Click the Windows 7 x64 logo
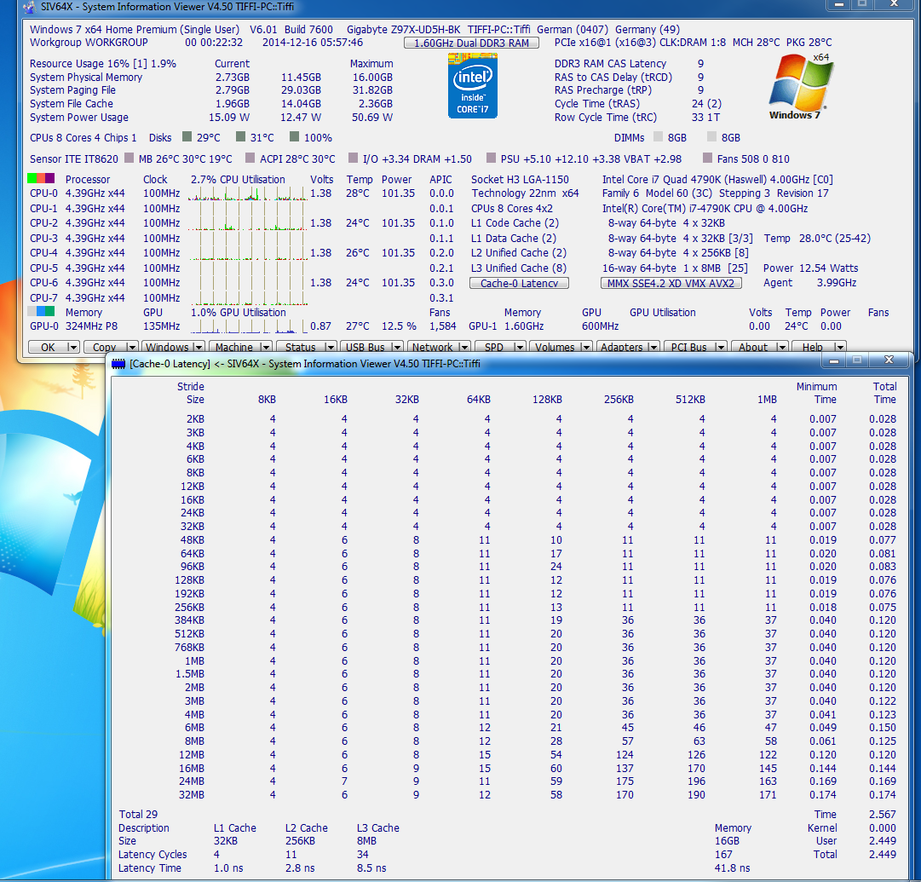This screenshot has height=882, width=921. 800,86
